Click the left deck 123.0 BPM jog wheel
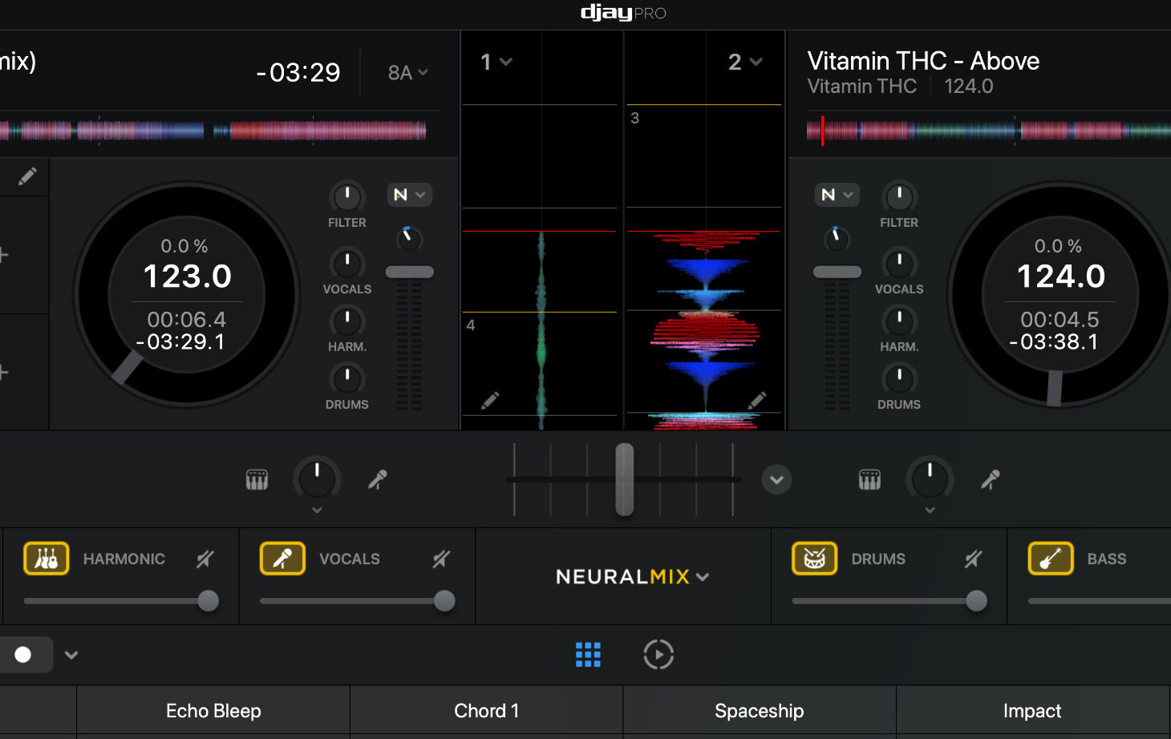This screenshot has width=1171, height=739. coord(187,295)
